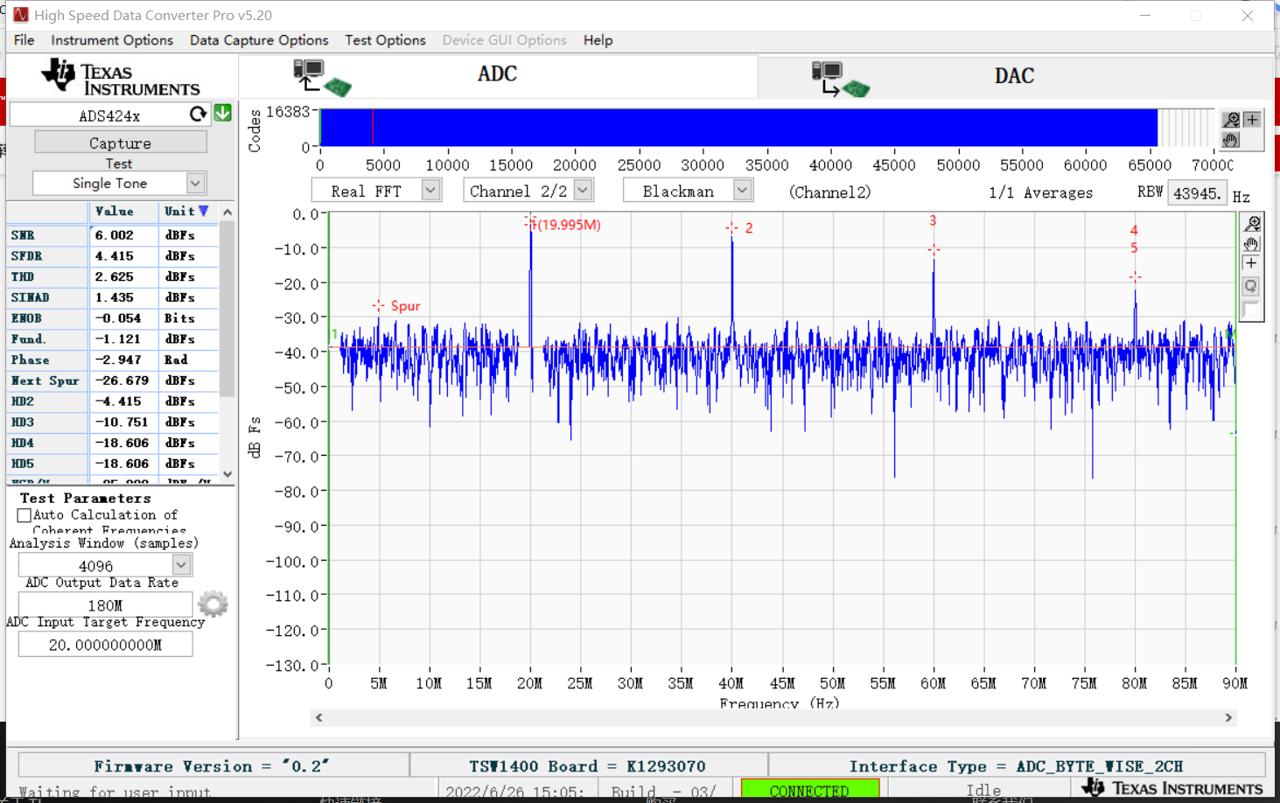Viewport: 1280px width, 803px height.
Task: Open the Data Capture Options menu
Action: 259,40
